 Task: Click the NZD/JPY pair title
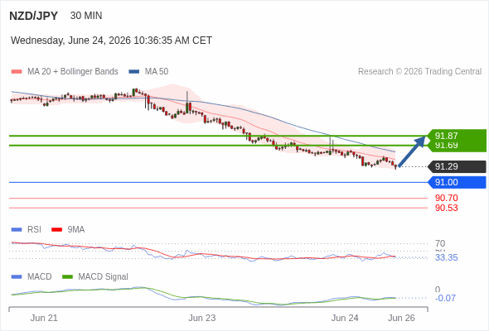tap(33, 16)
